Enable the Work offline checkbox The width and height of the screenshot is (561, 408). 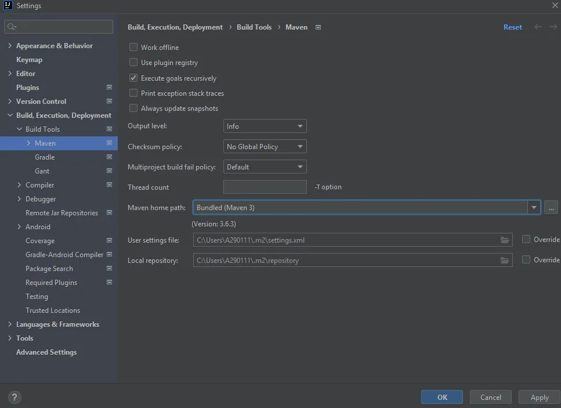tap(133, 47)
